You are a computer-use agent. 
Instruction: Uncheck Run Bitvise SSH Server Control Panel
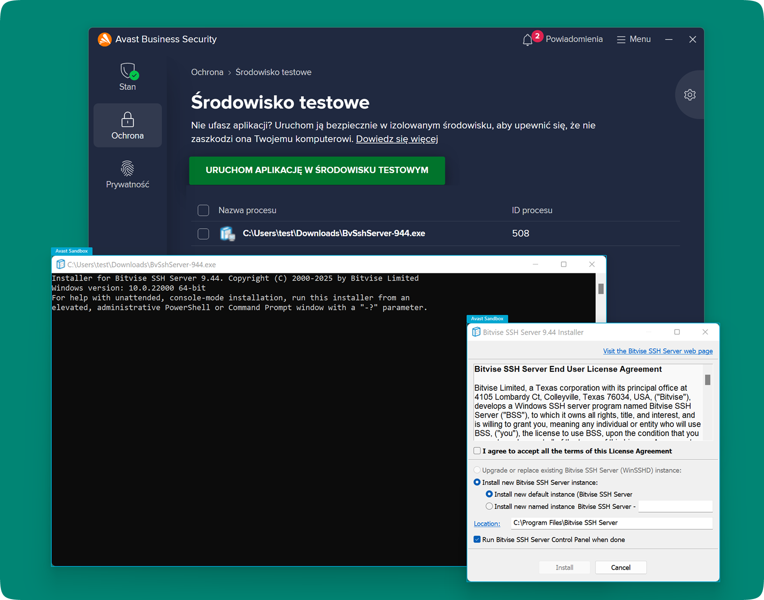click(477, 539)
